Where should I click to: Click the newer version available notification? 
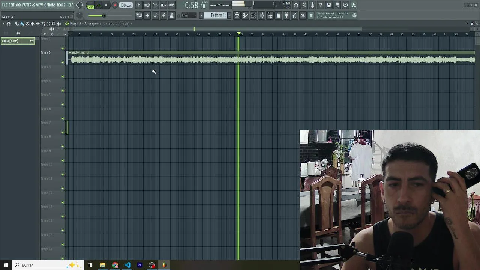(336, 15)
